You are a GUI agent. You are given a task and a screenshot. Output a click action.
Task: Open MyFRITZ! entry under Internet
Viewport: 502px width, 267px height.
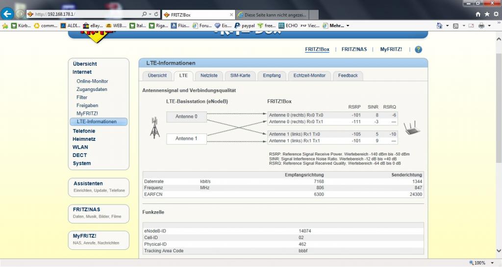87,113
